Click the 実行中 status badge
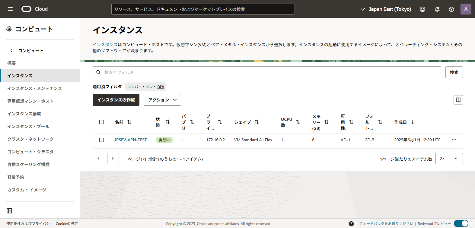Viewport: 475px width, 228px height. (x=164, y=140)
